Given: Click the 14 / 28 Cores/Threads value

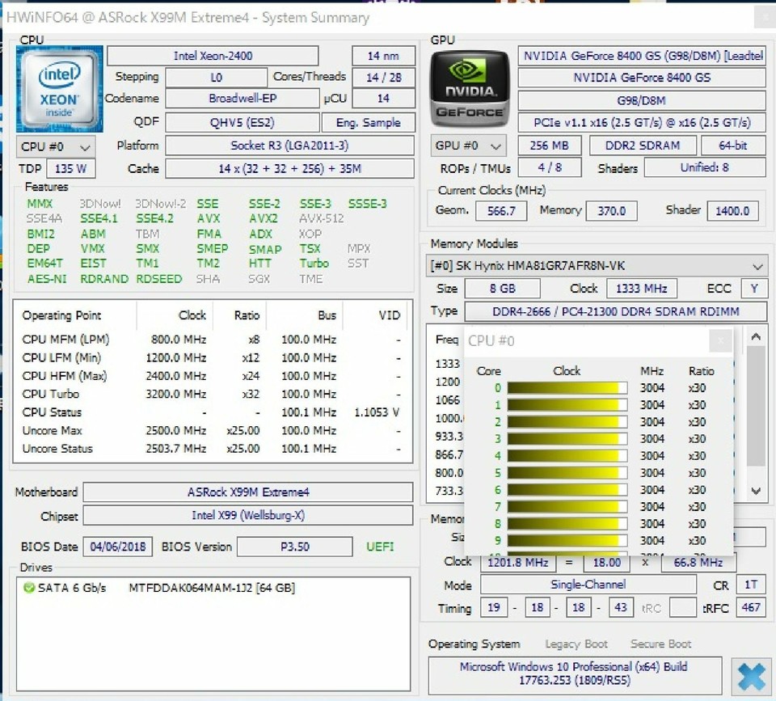Looking at the screenshot, I should [x=383, y=78].
